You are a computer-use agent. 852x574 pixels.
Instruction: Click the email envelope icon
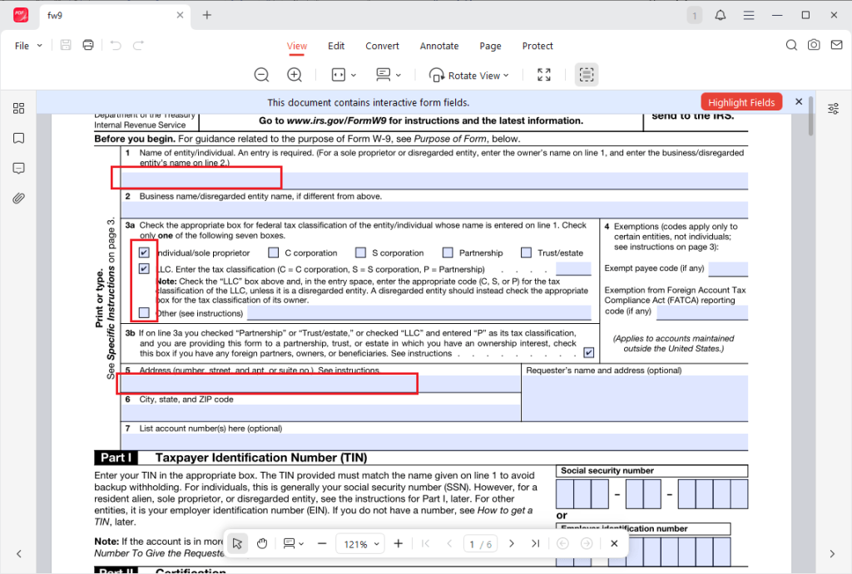pyautogui.click(x=837, y=45)
